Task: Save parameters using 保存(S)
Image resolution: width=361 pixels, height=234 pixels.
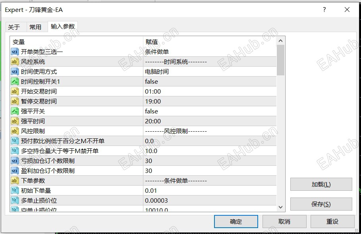Action: (x=321, y=204)
